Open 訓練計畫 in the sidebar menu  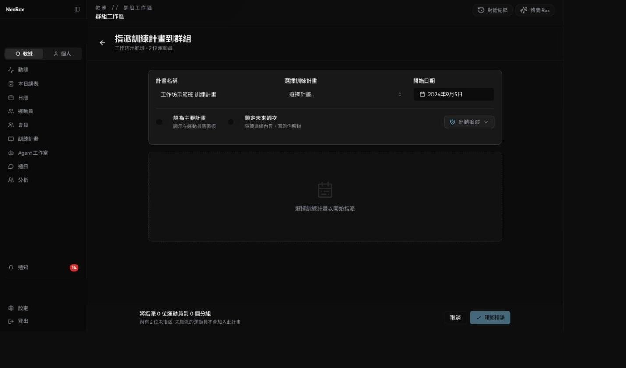point(43,139)
